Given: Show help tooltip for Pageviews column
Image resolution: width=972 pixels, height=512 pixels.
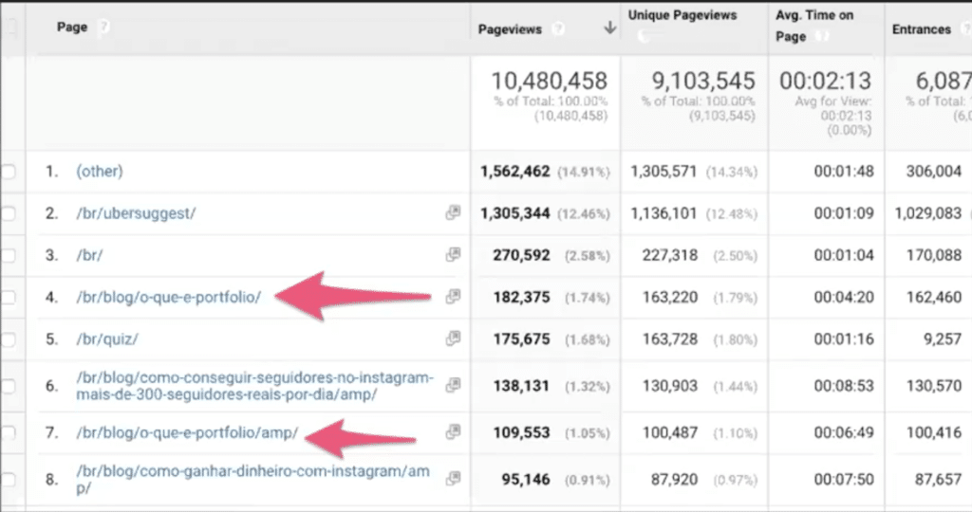Looking at the screenshot, I should tap(558, 28).
